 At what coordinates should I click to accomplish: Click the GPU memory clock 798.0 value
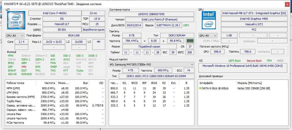tap(248, 52)
